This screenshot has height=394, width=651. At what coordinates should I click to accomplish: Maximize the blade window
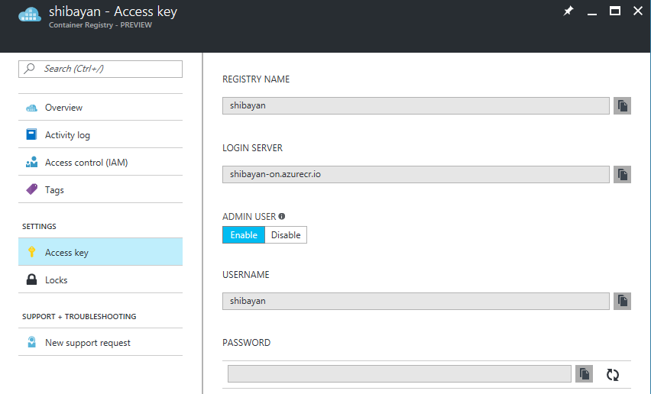point(615,11)
